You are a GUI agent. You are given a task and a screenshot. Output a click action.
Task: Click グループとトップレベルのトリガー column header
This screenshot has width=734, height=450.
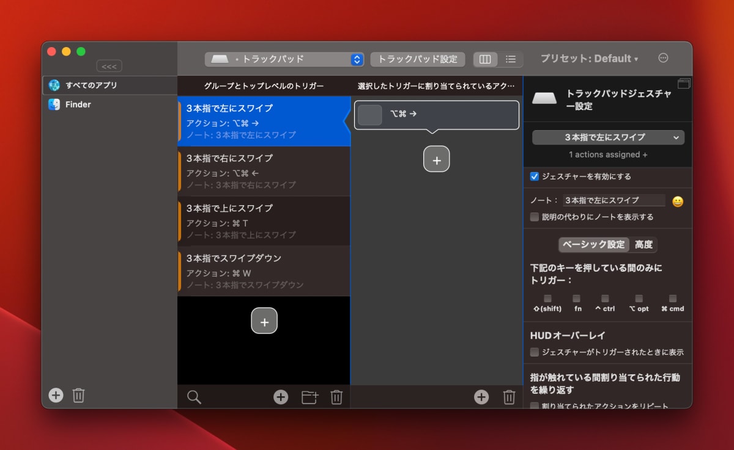click(264, 86)
